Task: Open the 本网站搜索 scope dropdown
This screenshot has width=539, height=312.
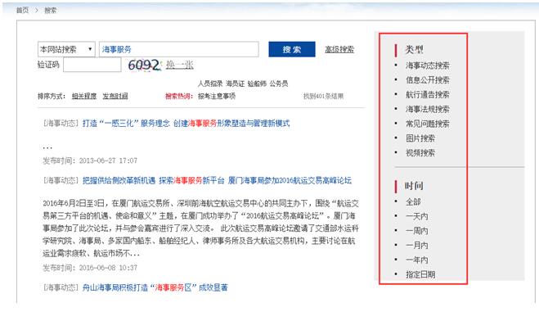Action: click(x=66, y=49)
